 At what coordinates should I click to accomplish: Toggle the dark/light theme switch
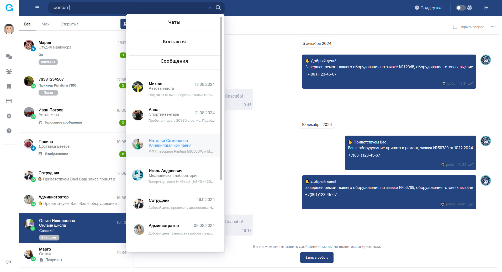461,8
